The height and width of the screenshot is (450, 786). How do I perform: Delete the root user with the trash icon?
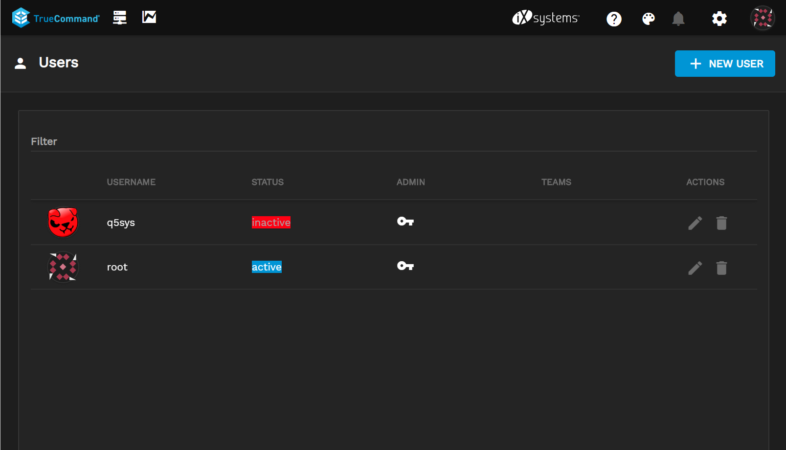pyautogui.click(x=722, y=268)
